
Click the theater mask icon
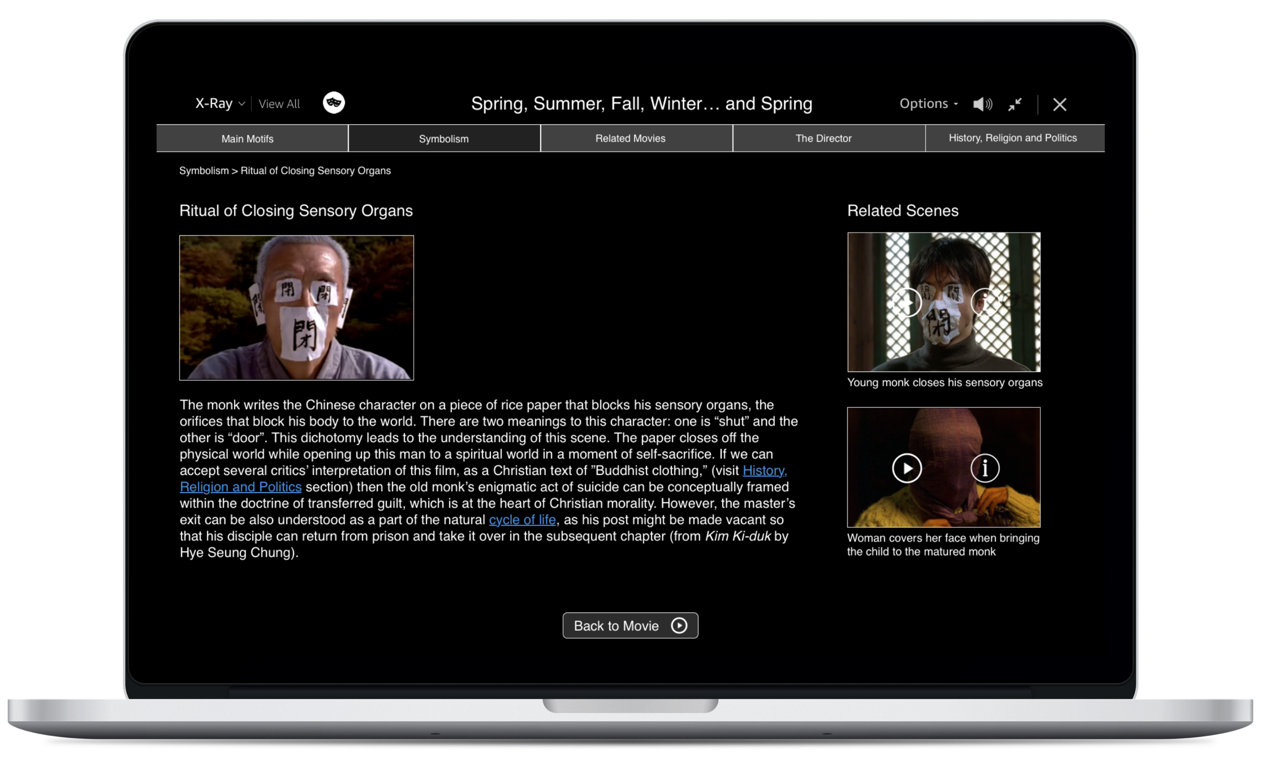pos(334,103)
